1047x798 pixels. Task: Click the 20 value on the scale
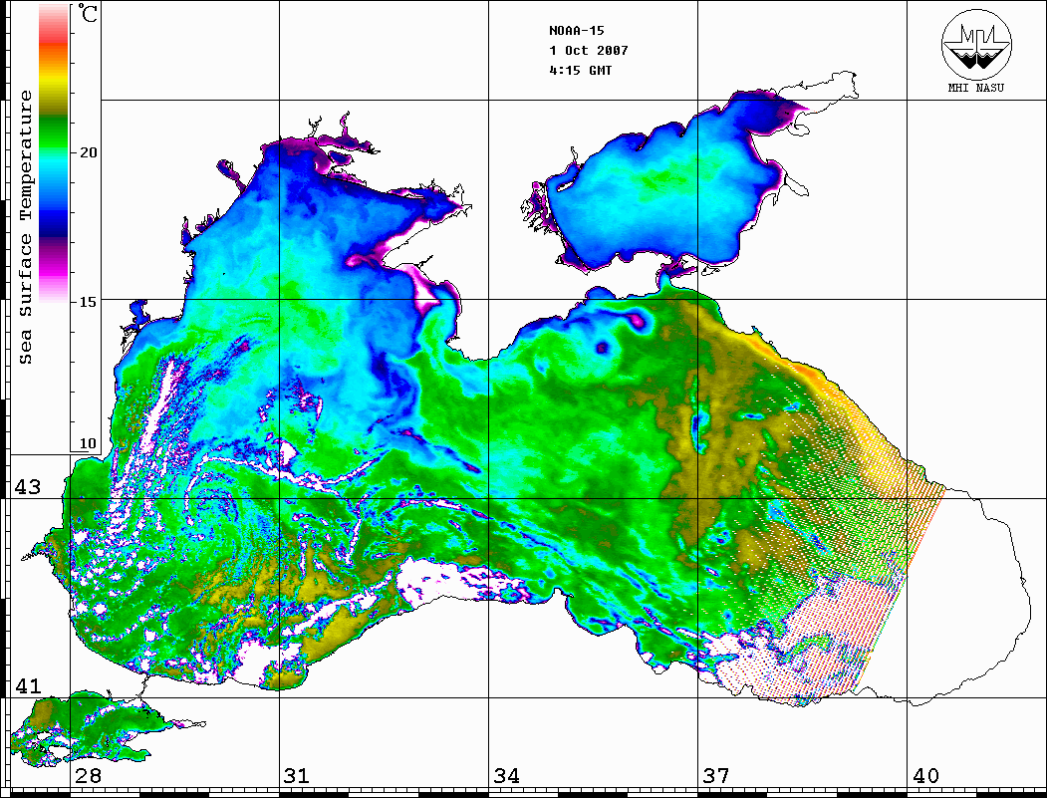click(88, 152)
